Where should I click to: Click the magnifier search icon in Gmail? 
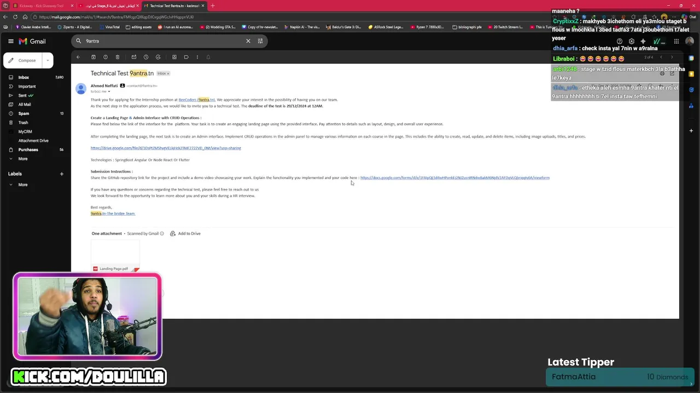pyautogui.click(x=79, y=41)
